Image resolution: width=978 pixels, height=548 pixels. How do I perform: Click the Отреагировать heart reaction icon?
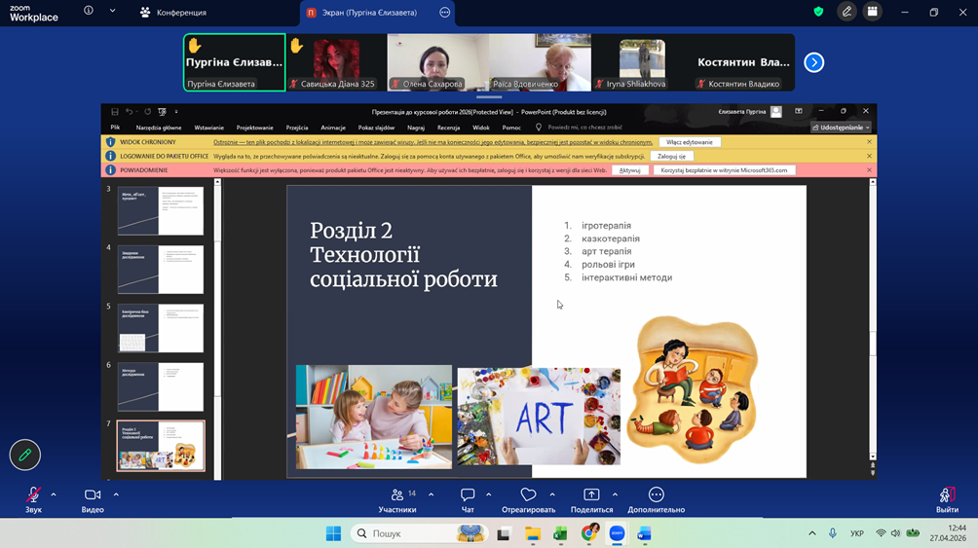point(528,495)
